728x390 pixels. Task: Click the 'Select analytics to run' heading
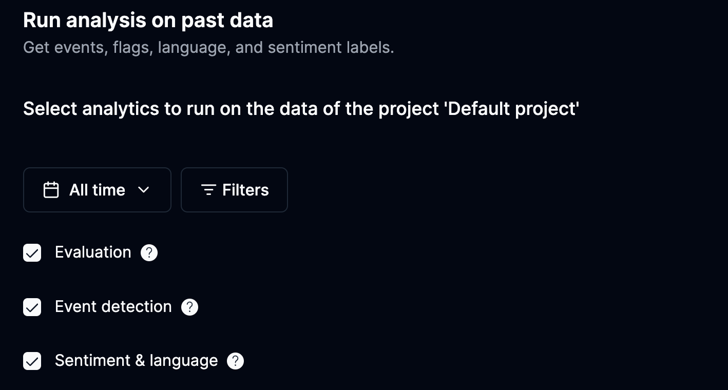click(x=231, y=109)
